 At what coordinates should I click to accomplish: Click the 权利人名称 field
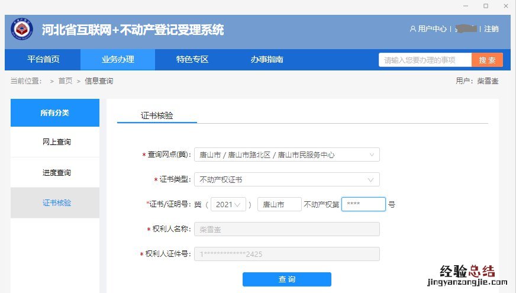(x=287, y=229)
